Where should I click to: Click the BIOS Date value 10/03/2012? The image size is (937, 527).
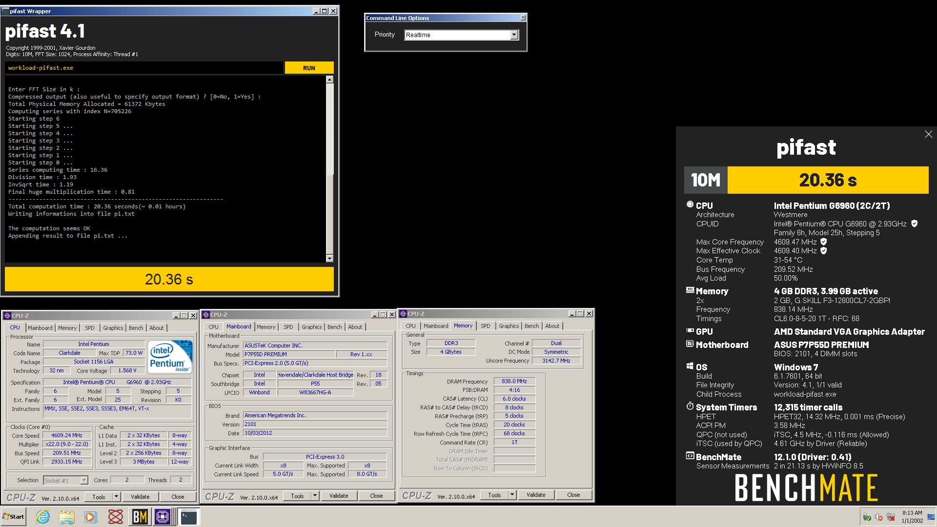pyautogui.click(x=315, y=433)
